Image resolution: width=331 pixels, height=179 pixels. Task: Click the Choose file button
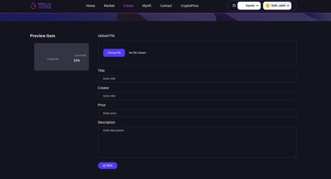click(114, 53)
